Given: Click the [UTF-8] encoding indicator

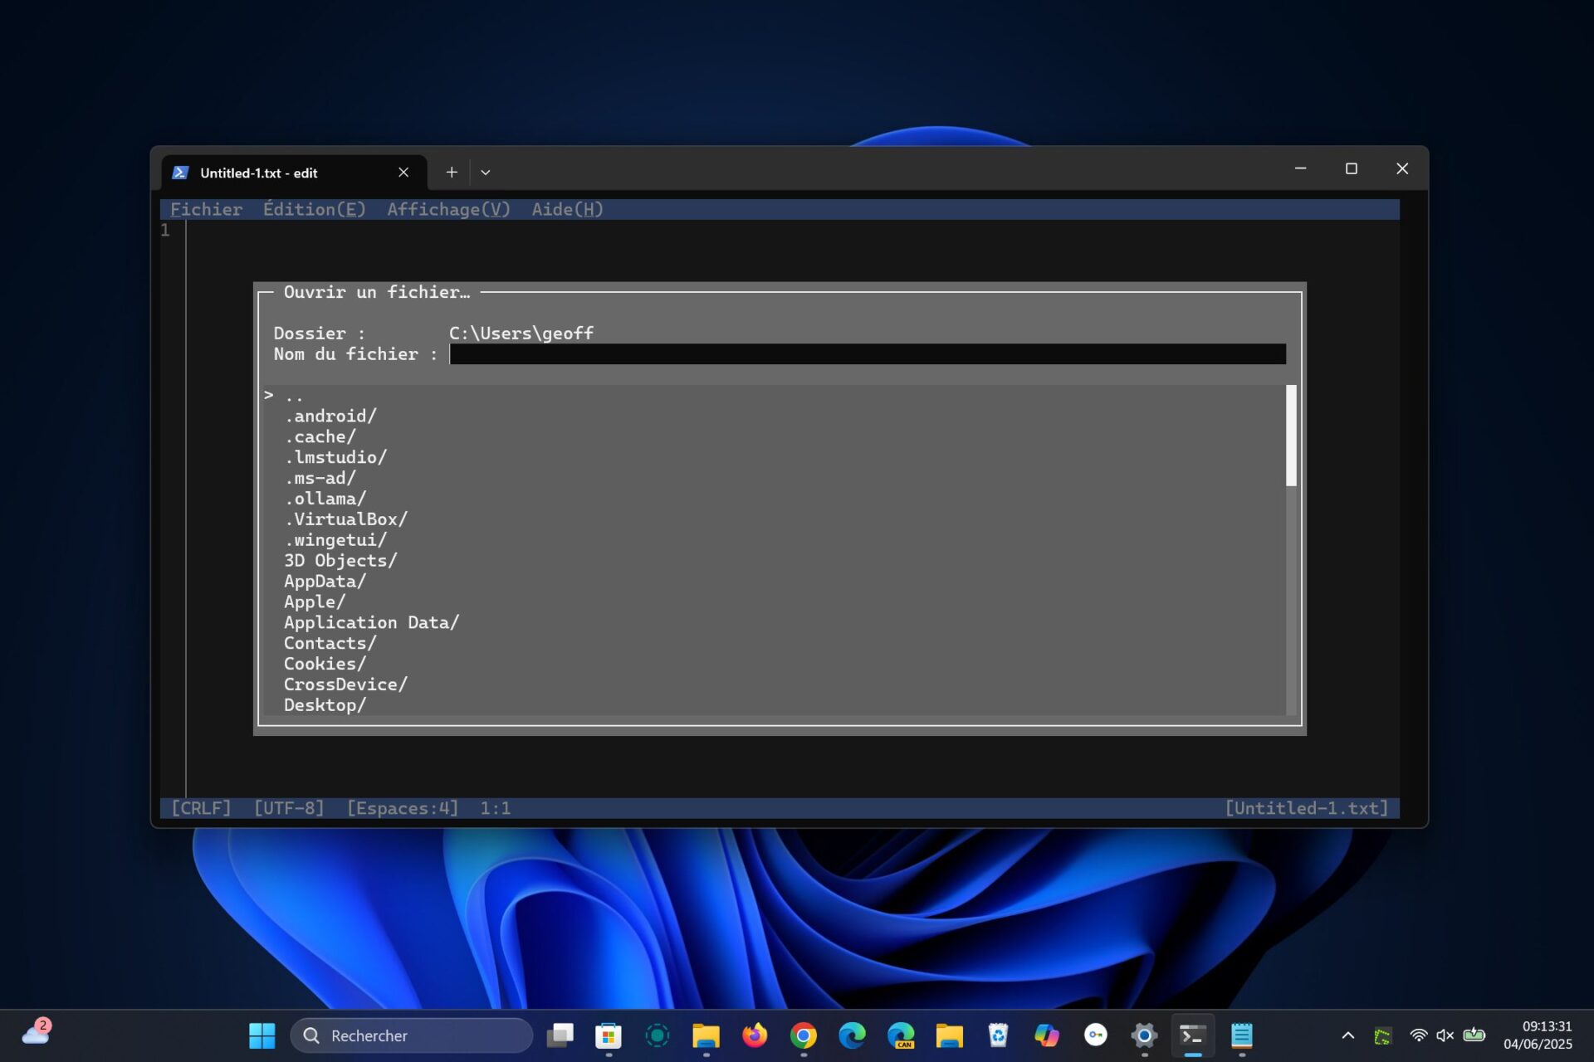Looking at the screenshot, I should pyautogui.click(x=289, y=808).
